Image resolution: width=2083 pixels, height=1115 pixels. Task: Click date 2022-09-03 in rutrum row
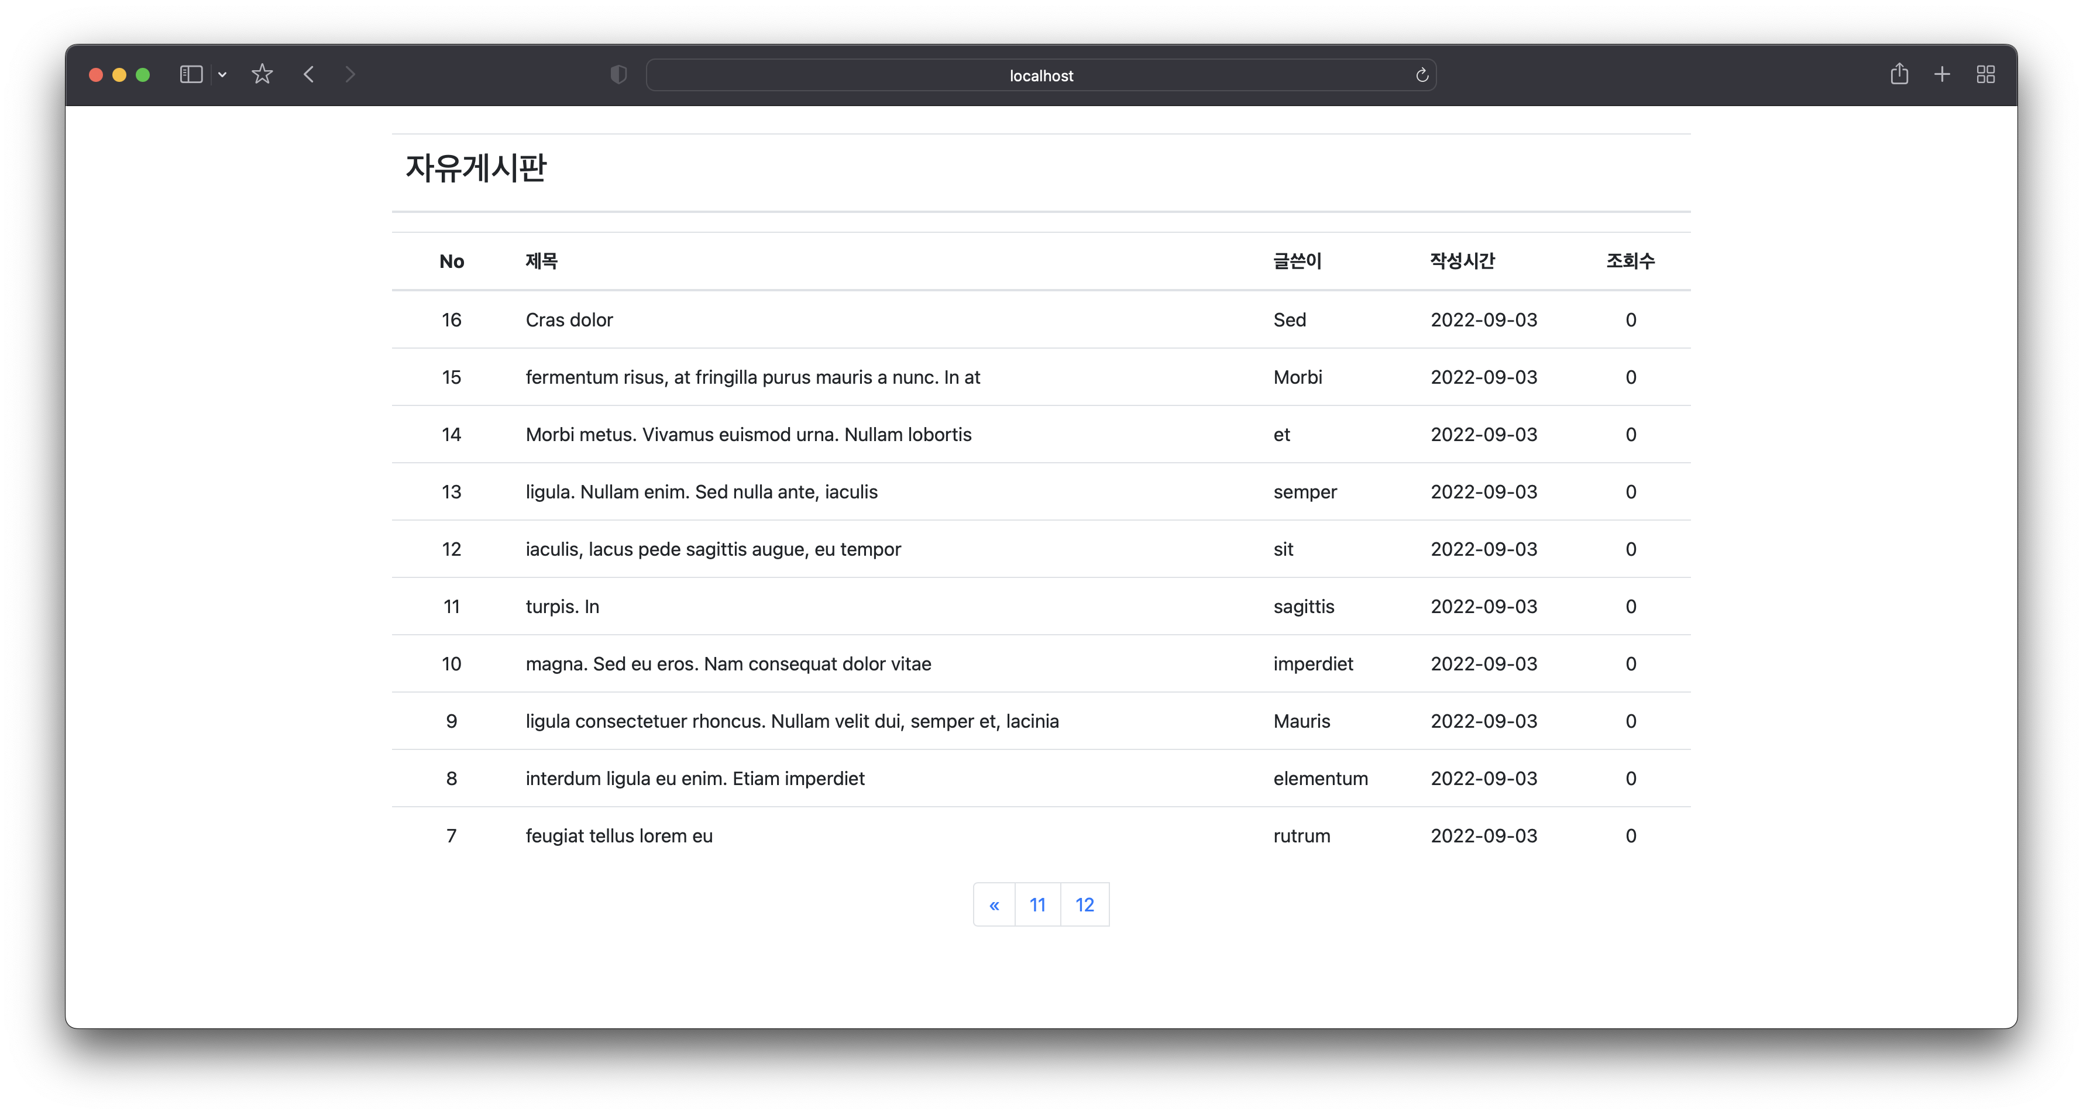pyautogui.click(x=1484, y=836)
